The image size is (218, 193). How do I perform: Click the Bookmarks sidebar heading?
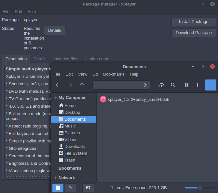pyautogui.click(x=70, y=168)
